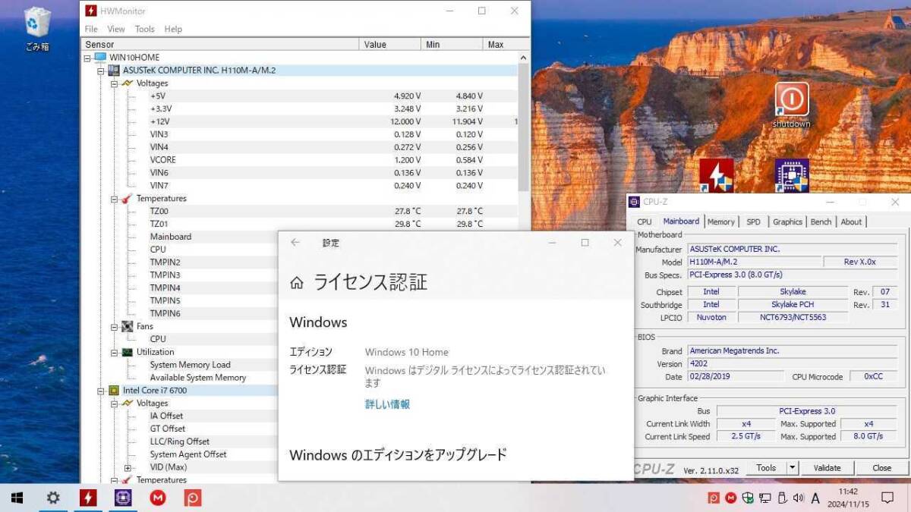Screen dimensions: 911x512
Task: Collapse the Utilization group in HWMonitor
Action: tap(113, 352)
